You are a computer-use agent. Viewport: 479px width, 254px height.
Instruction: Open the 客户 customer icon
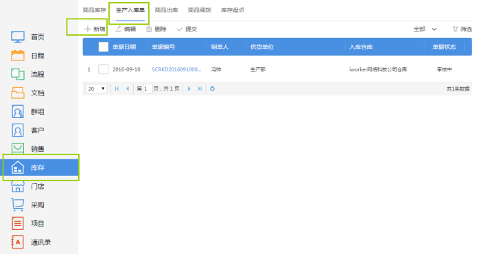18,130
